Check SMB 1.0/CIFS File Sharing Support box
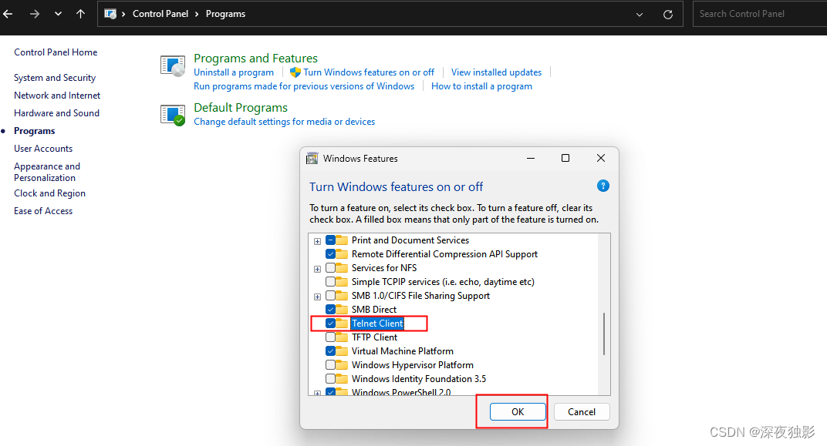The width and height of the screenshot is (827, 446). (x=331, y=295)
